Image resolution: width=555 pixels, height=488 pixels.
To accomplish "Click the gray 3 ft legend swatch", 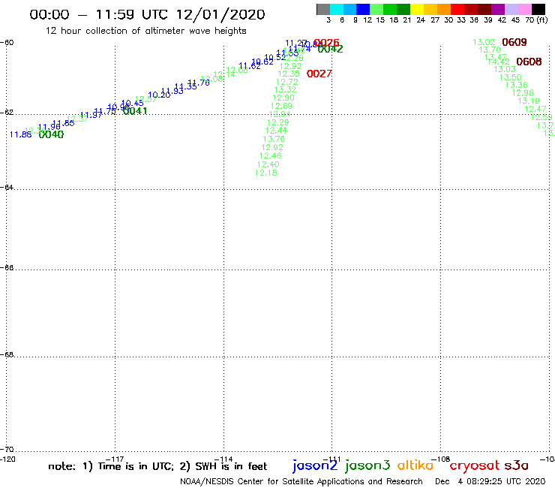I will tap(323, 9).
